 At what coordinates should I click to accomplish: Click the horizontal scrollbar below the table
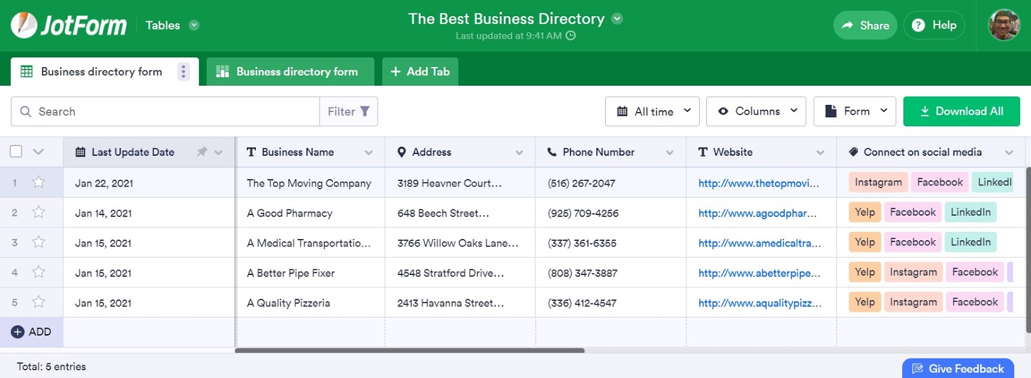[410, 350]
